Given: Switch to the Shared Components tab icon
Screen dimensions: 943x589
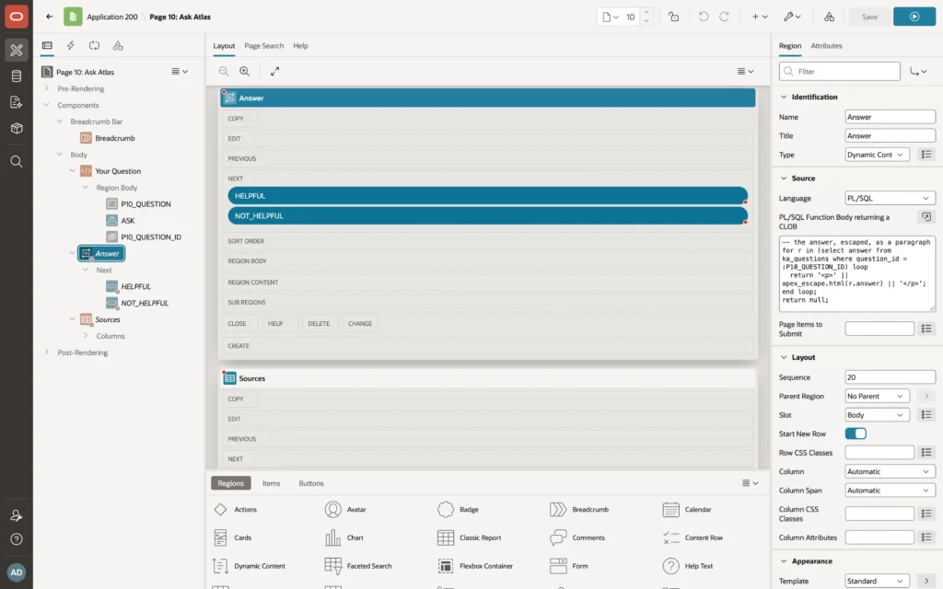Looking at the screenshot, I should pyautogui.click(x=118, y=45).
